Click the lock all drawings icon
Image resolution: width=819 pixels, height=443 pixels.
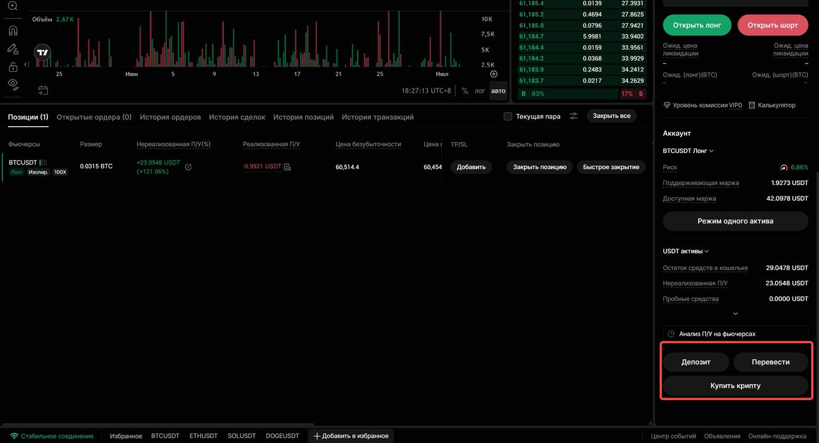coord(13,67)
